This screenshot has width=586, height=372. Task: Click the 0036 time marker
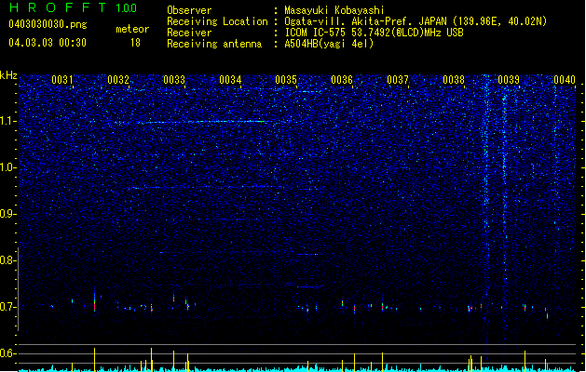click(342, 80)
